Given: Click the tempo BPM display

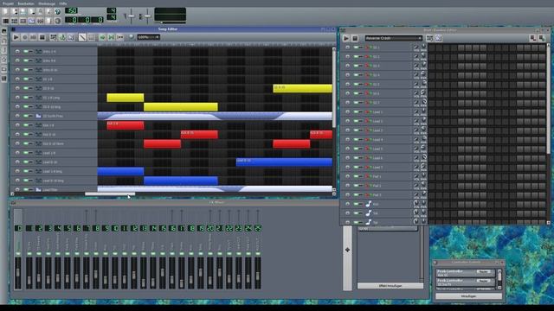Looking at the screenshot, I should click(71, 10).
